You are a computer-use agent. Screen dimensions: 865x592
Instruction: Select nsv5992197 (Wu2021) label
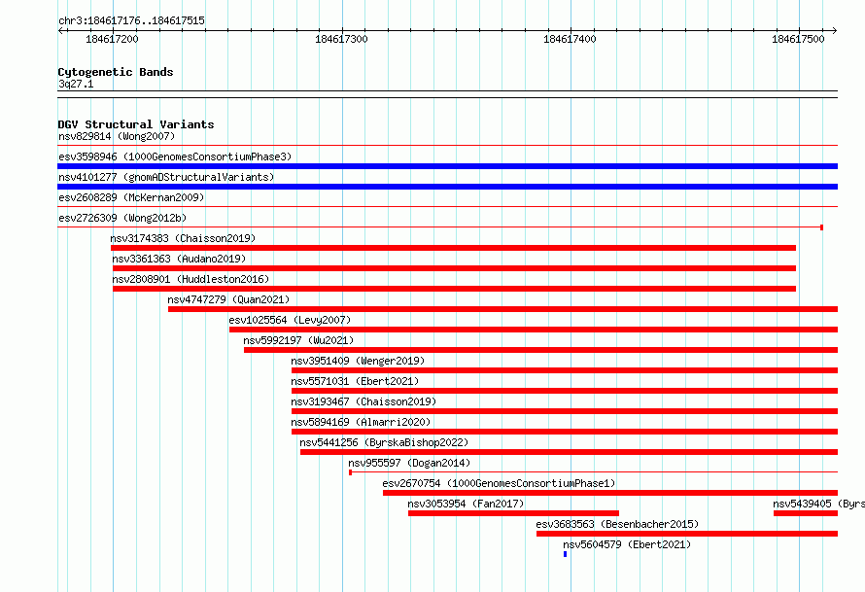[298, 340]
